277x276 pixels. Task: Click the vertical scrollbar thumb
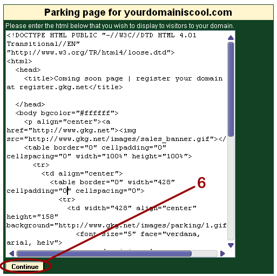(x=231, y=89)
